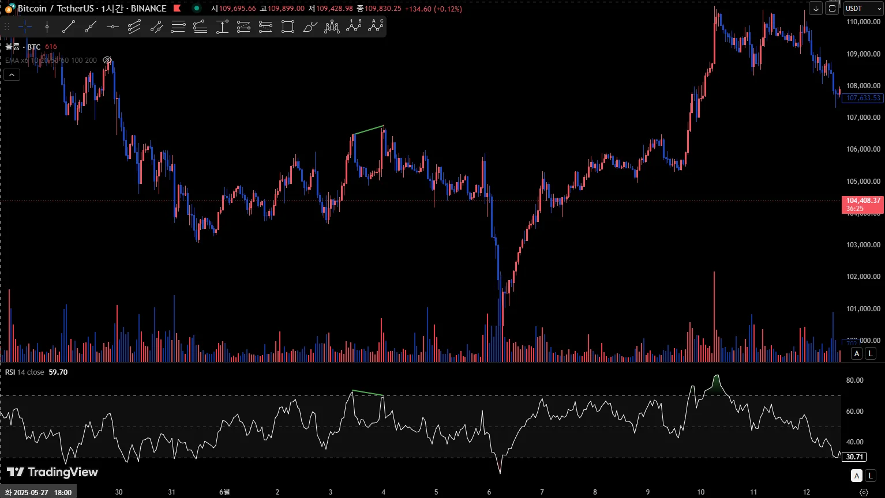The height and width of the screenshot is (498, 885).
Task: Click the RSI value label 30.71
Action: click(854, 457)
